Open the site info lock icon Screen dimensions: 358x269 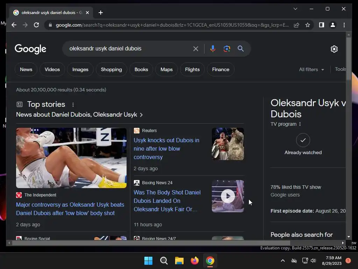tap(50, 25)
